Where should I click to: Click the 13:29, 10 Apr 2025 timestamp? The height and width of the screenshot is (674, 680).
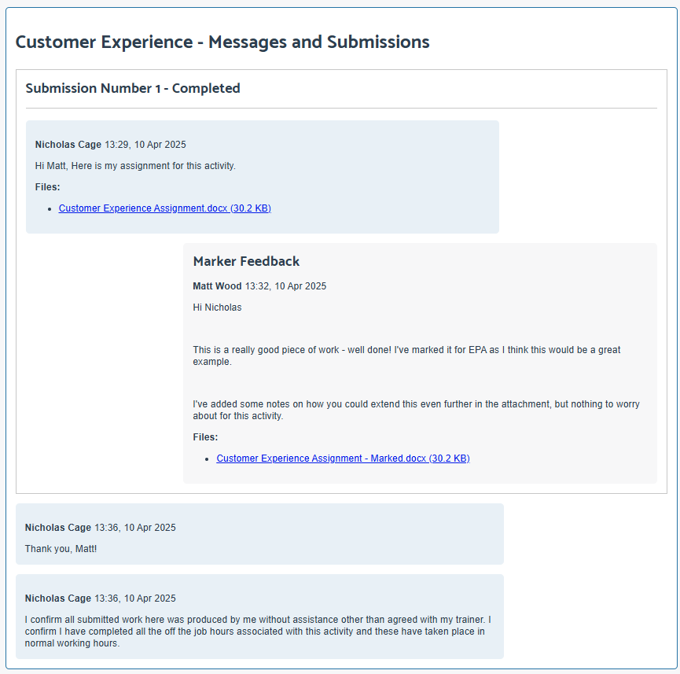[145, 145]
